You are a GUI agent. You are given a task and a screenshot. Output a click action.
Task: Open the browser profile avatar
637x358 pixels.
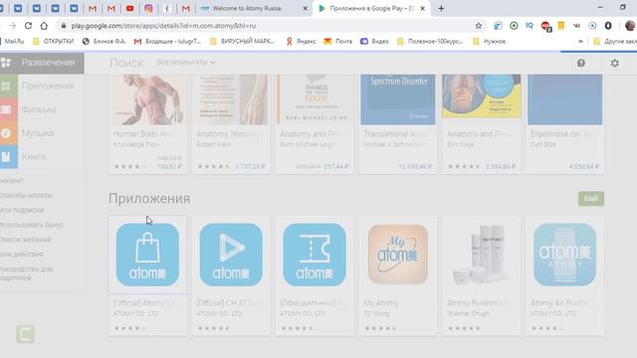pos(630,26)
